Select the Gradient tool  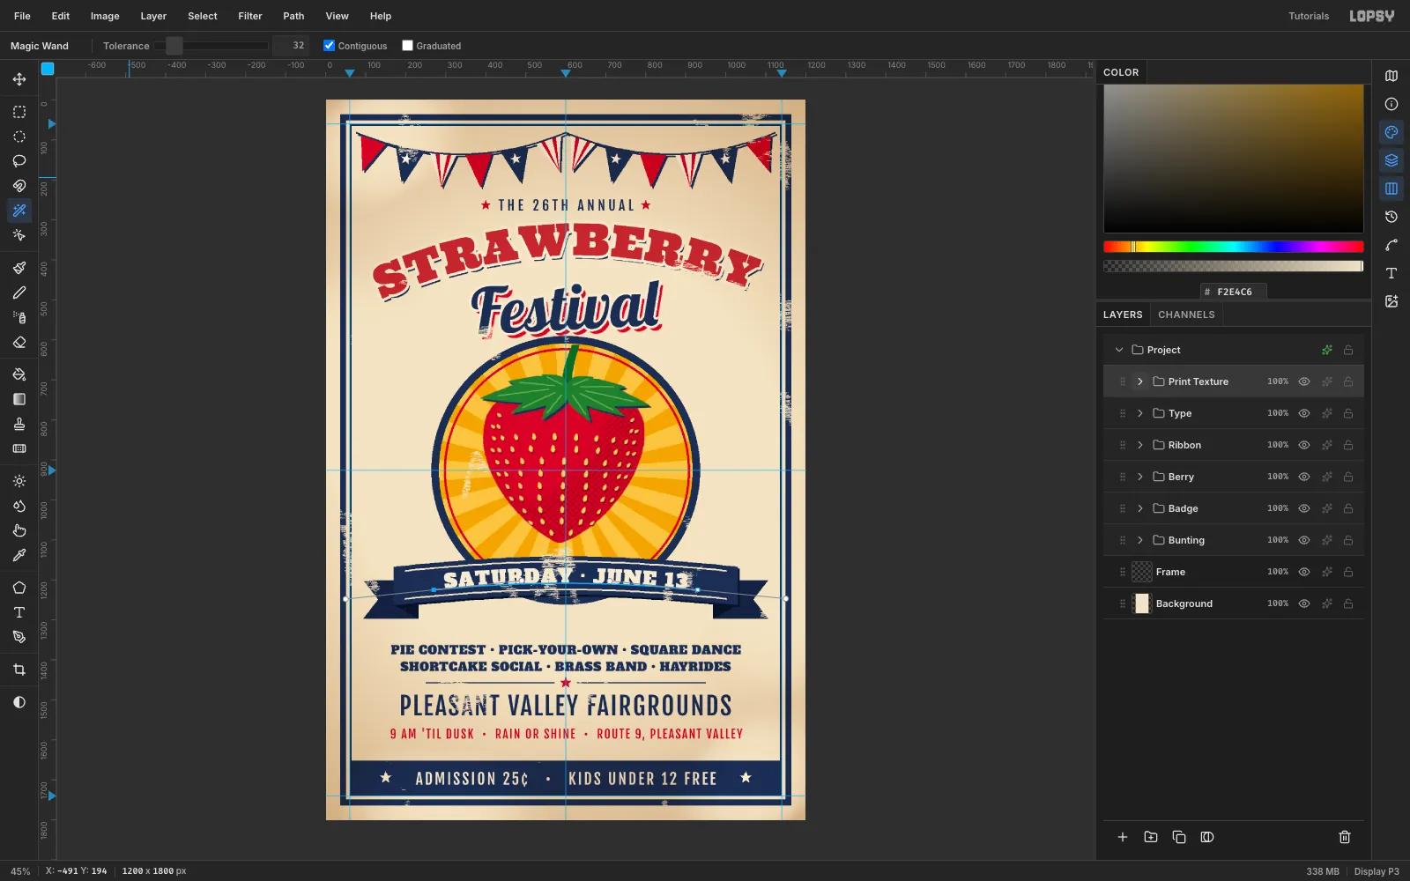(x=19, y=399)
